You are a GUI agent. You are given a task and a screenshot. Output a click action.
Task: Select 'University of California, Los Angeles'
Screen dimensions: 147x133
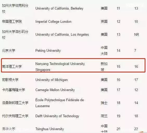point(62,34)
